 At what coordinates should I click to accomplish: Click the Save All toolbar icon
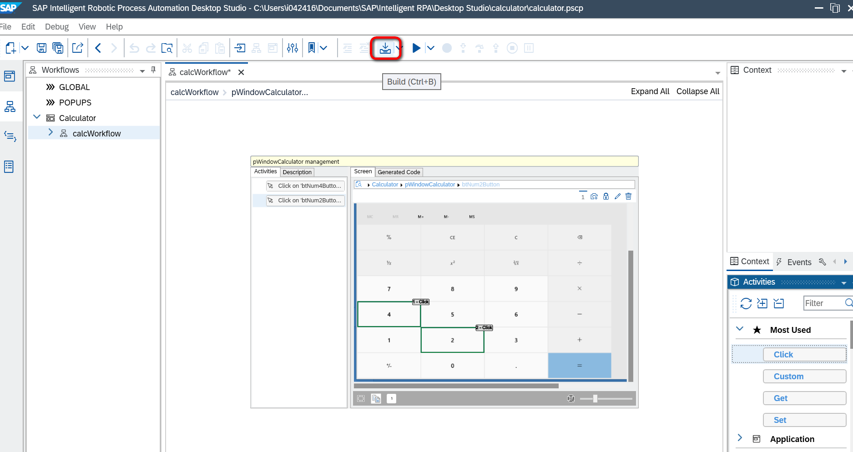[x=58, y=48]
